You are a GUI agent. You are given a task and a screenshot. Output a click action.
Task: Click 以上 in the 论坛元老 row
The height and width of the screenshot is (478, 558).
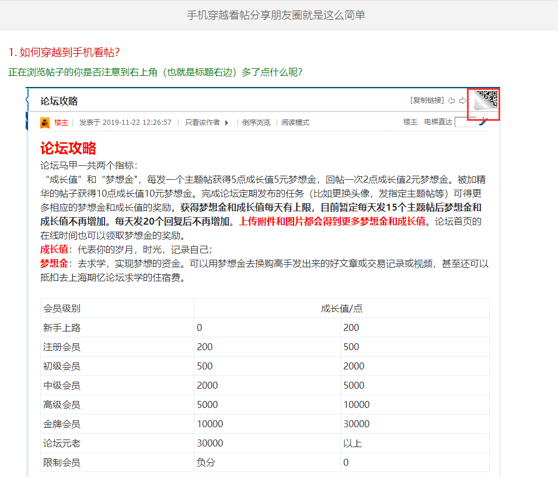click(353, 443)
